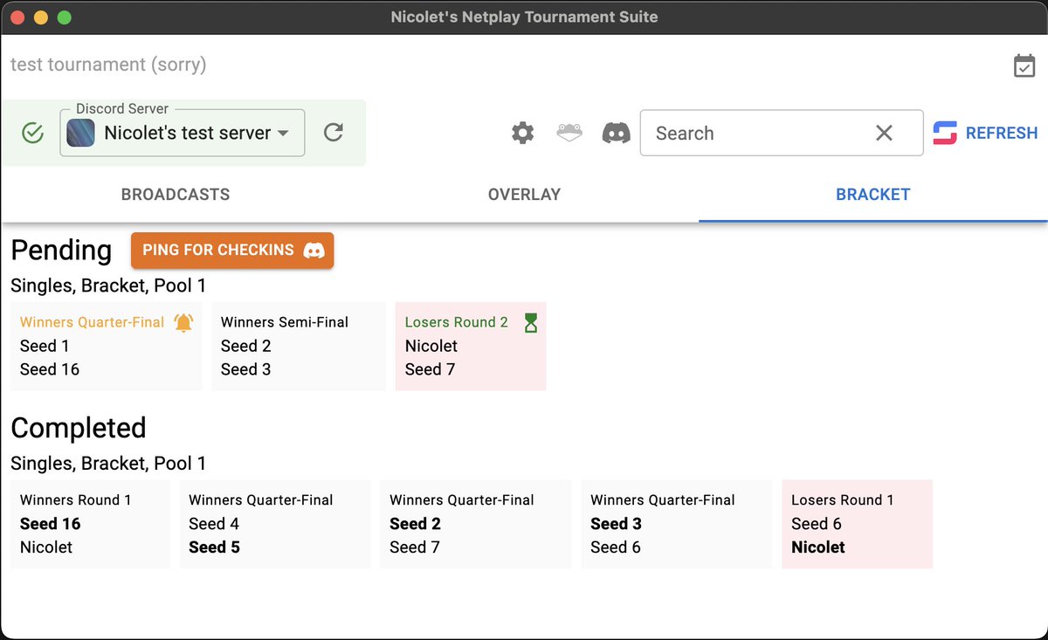The width and height of the screenshot is (1048, 640).
Task: Click 'Seed 7' in pending Losers Round 2
Action: [431, 369]
